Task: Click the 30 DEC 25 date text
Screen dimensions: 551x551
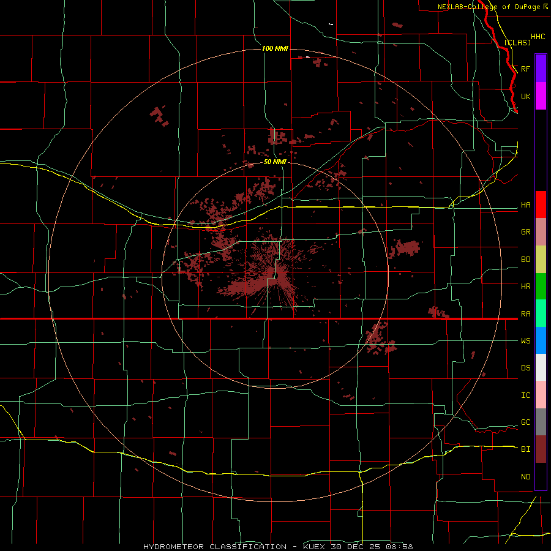Action: coord(357,547)
